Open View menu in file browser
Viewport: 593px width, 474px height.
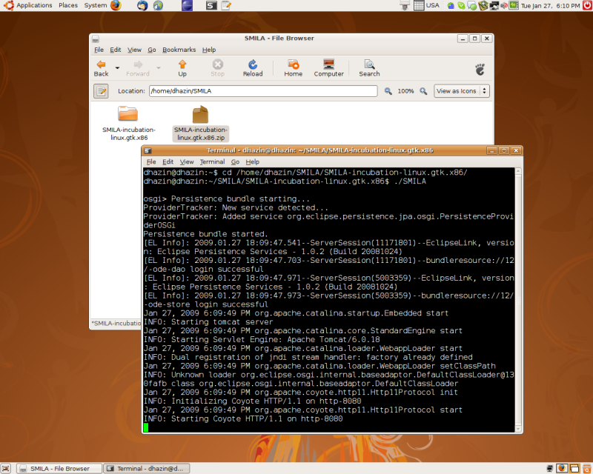(x=134, y=50)
